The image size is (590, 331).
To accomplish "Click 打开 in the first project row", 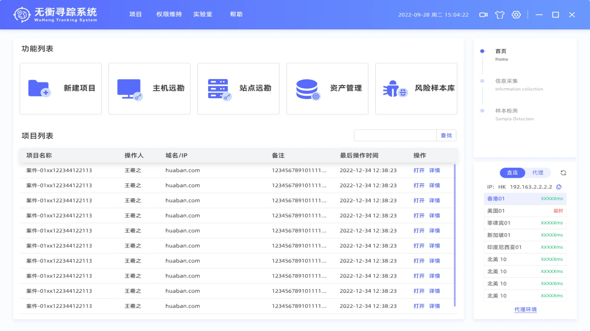I will click(419, 170).
